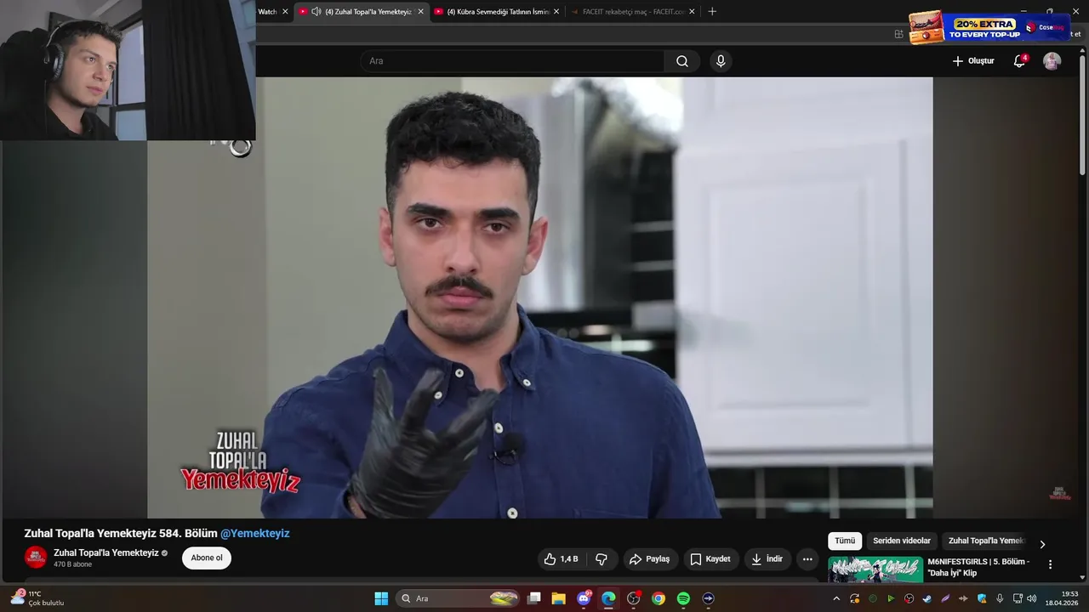Select the Zuhal Topal'la Yemek filter chip
The height and width of the screenshot is (612, 1089).
pos(987,541)
